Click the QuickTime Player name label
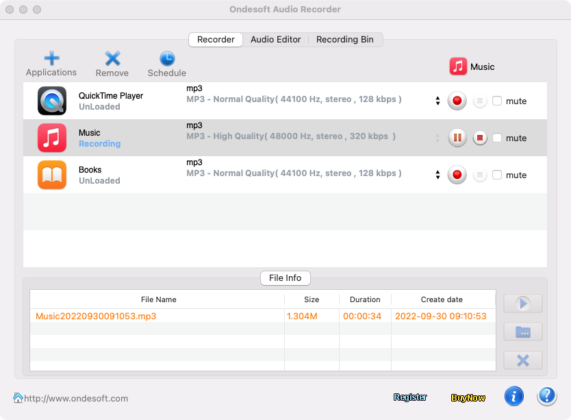571x420 pixels. tap(111, 96)
